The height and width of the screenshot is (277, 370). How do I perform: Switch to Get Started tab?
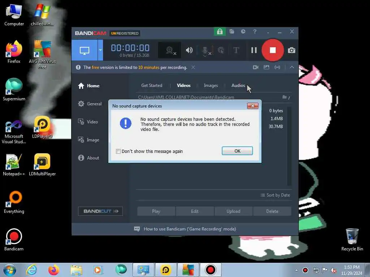[152, 85]
